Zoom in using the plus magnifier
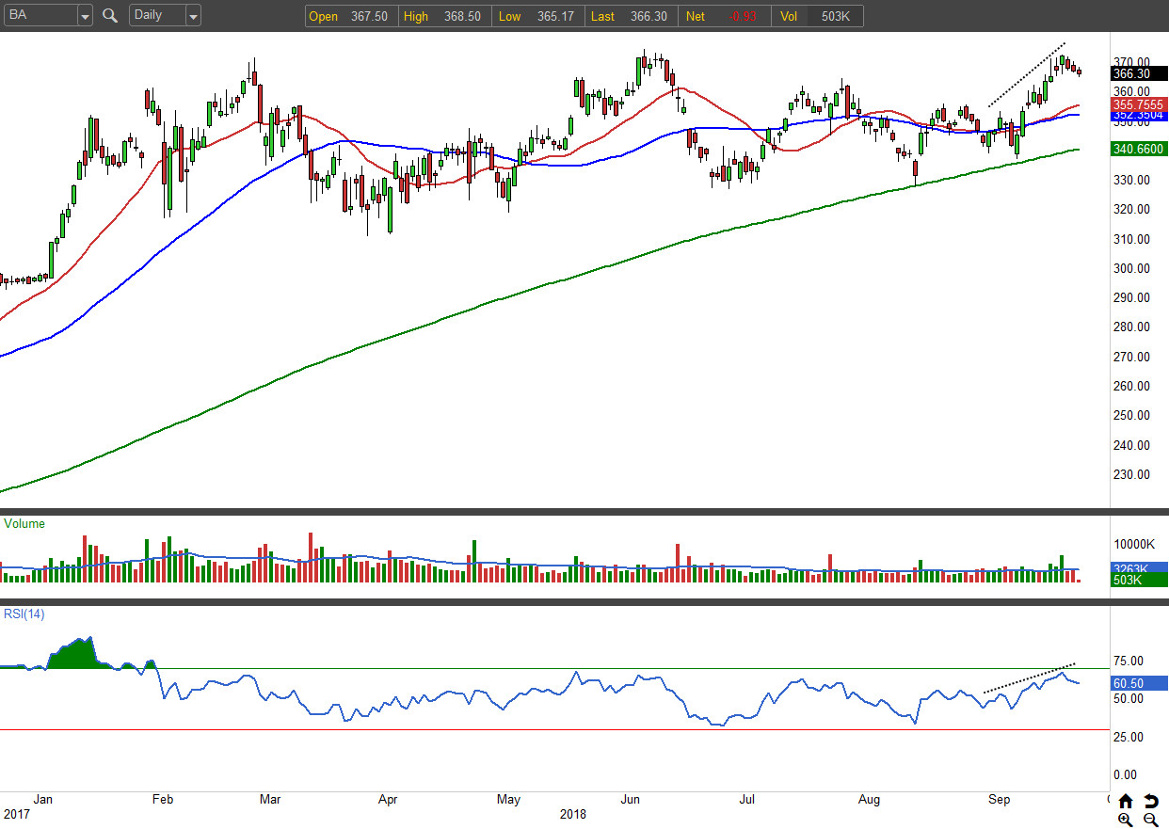The width and height of the screenshot is (1169, 829). [x=1126, y=820]
